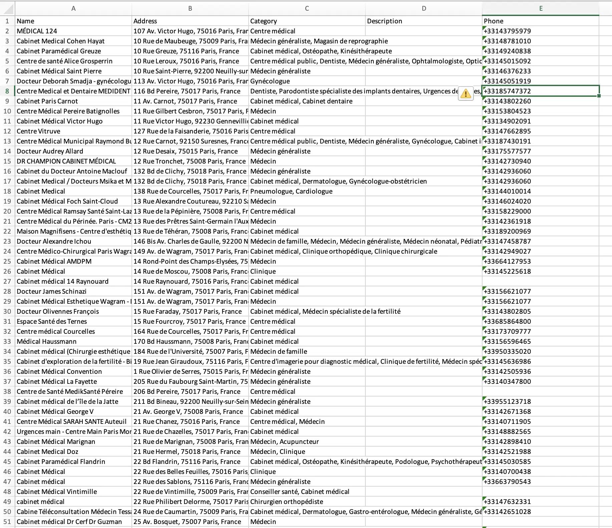The width and height of the screenshot is (612, 528).
Task: Select phone cell +33142651028
Action: tap(541, 512)
